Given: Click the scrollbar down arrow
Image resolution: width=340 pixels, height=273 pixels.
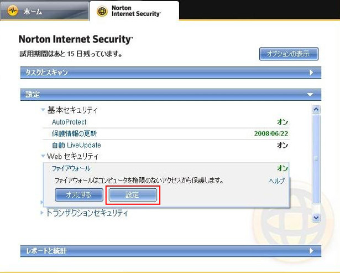Looking at the screenshot, I should (316, 218).
